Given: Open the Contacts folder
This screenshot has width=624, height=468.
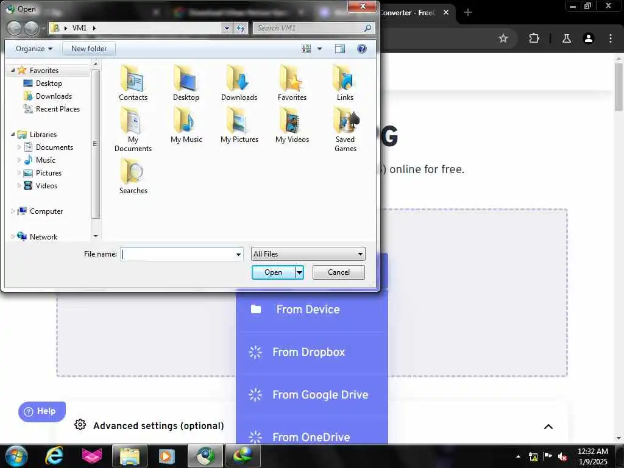Looking at the screenshot, I should [x=133, y=83].
